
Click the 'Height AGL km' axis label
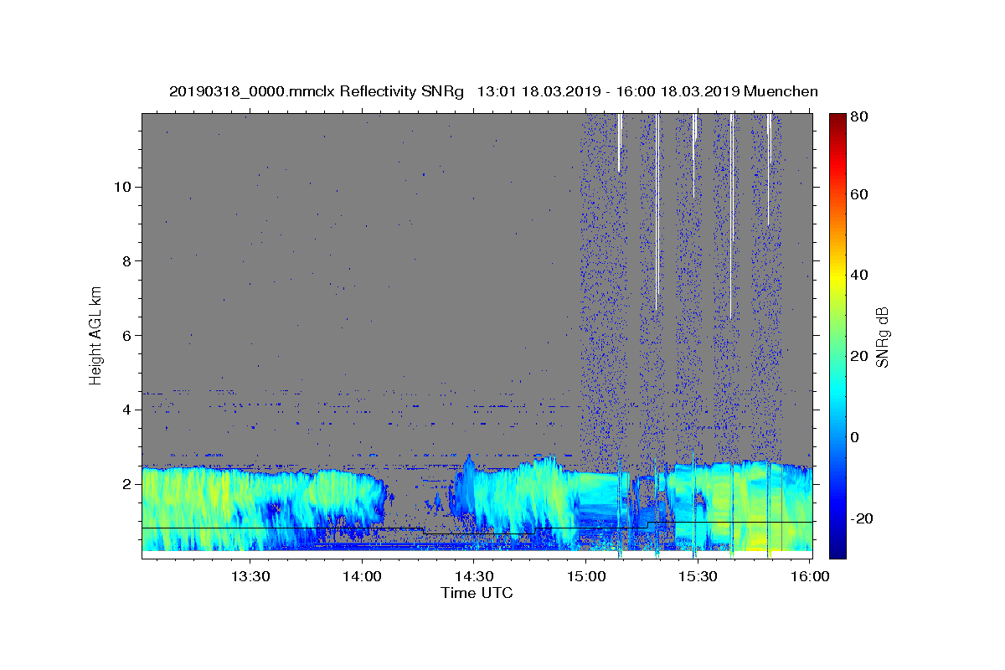pyautogui.click(x=96, y=334)
